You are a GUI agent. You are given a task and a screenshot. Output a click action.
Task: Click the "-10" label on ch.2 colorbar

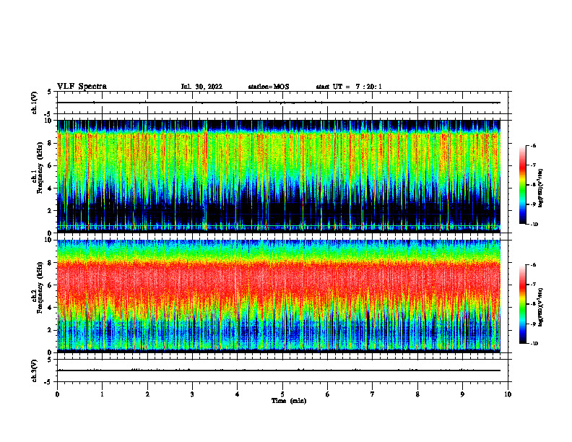click(x=534, y=344)
